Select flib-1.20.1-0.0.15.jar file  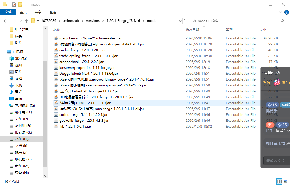pos(75,126)
